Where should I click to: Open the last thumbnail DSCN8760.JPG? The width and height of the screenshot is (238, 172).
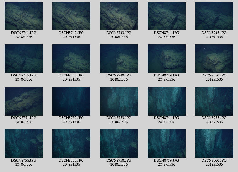pos(214,144)
